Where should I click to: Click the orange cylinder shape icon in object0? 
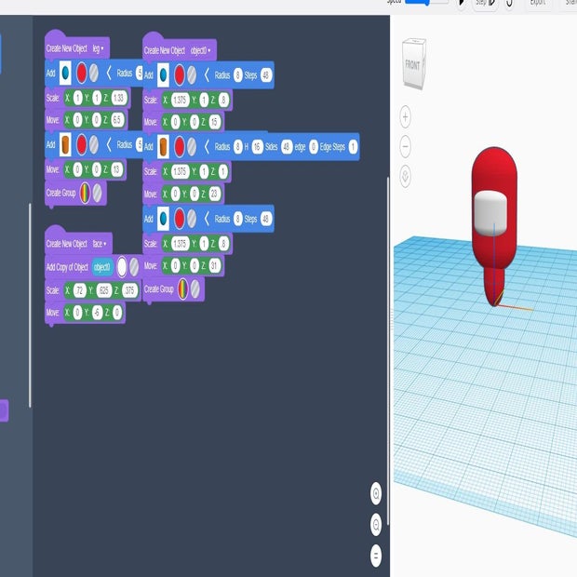(162, 147)
